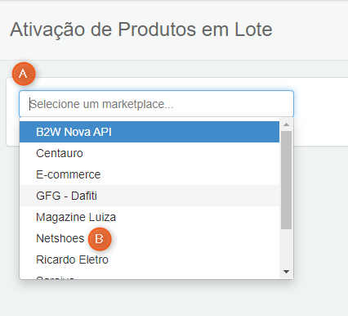Click the 'Ativação de Produtos em Lote' heading
Image resolution: width=348 pixels, height=316 pixels.
(141, 29)
